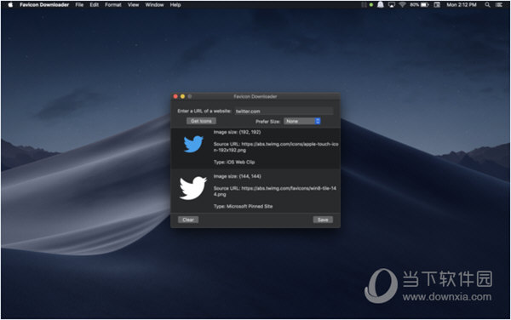Click the website URL input field
The image size is (511, 320).
click(284, 111)
